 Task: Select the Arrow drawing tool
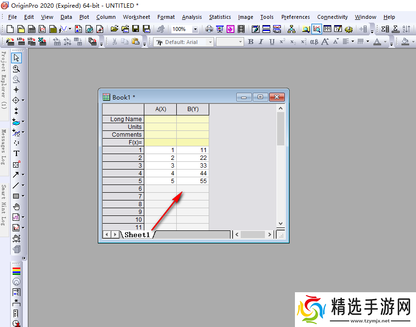pyautogui.click(x=16, y=174)
